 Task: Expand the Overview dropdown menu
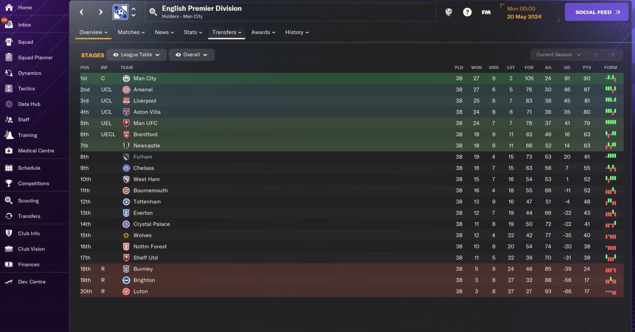point(93,32)
